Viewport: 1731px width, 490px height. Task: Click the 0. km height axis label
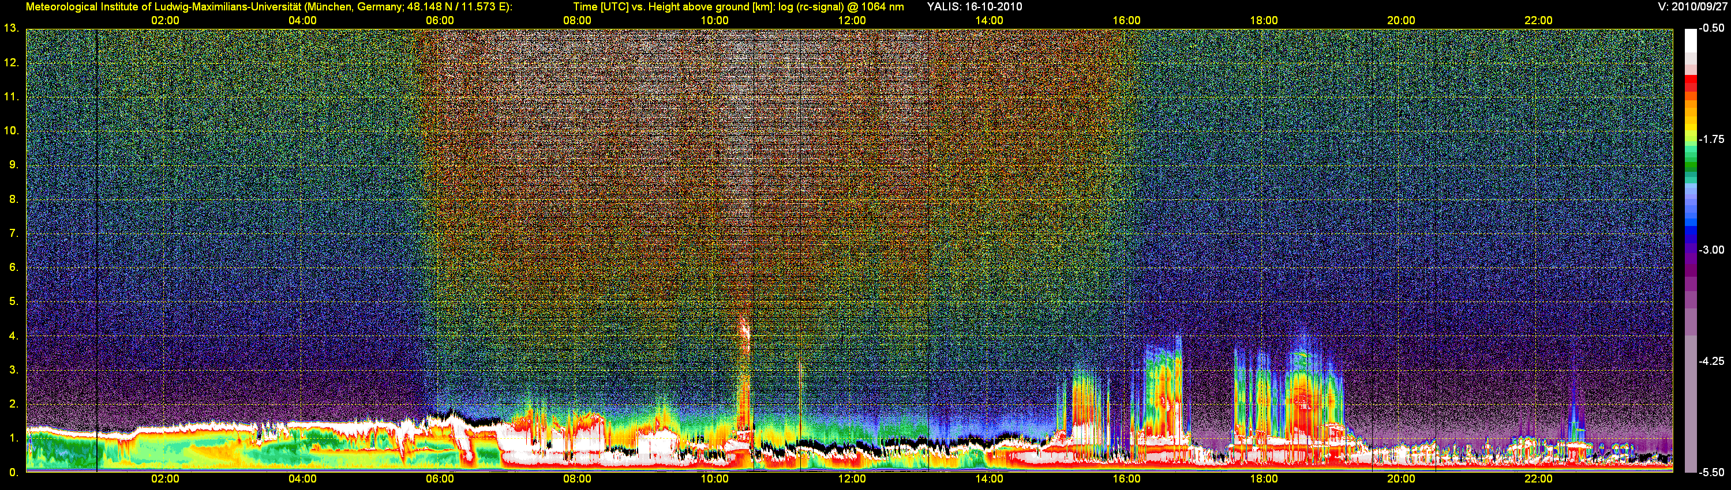pyautogui.click(x=14, y=472)
